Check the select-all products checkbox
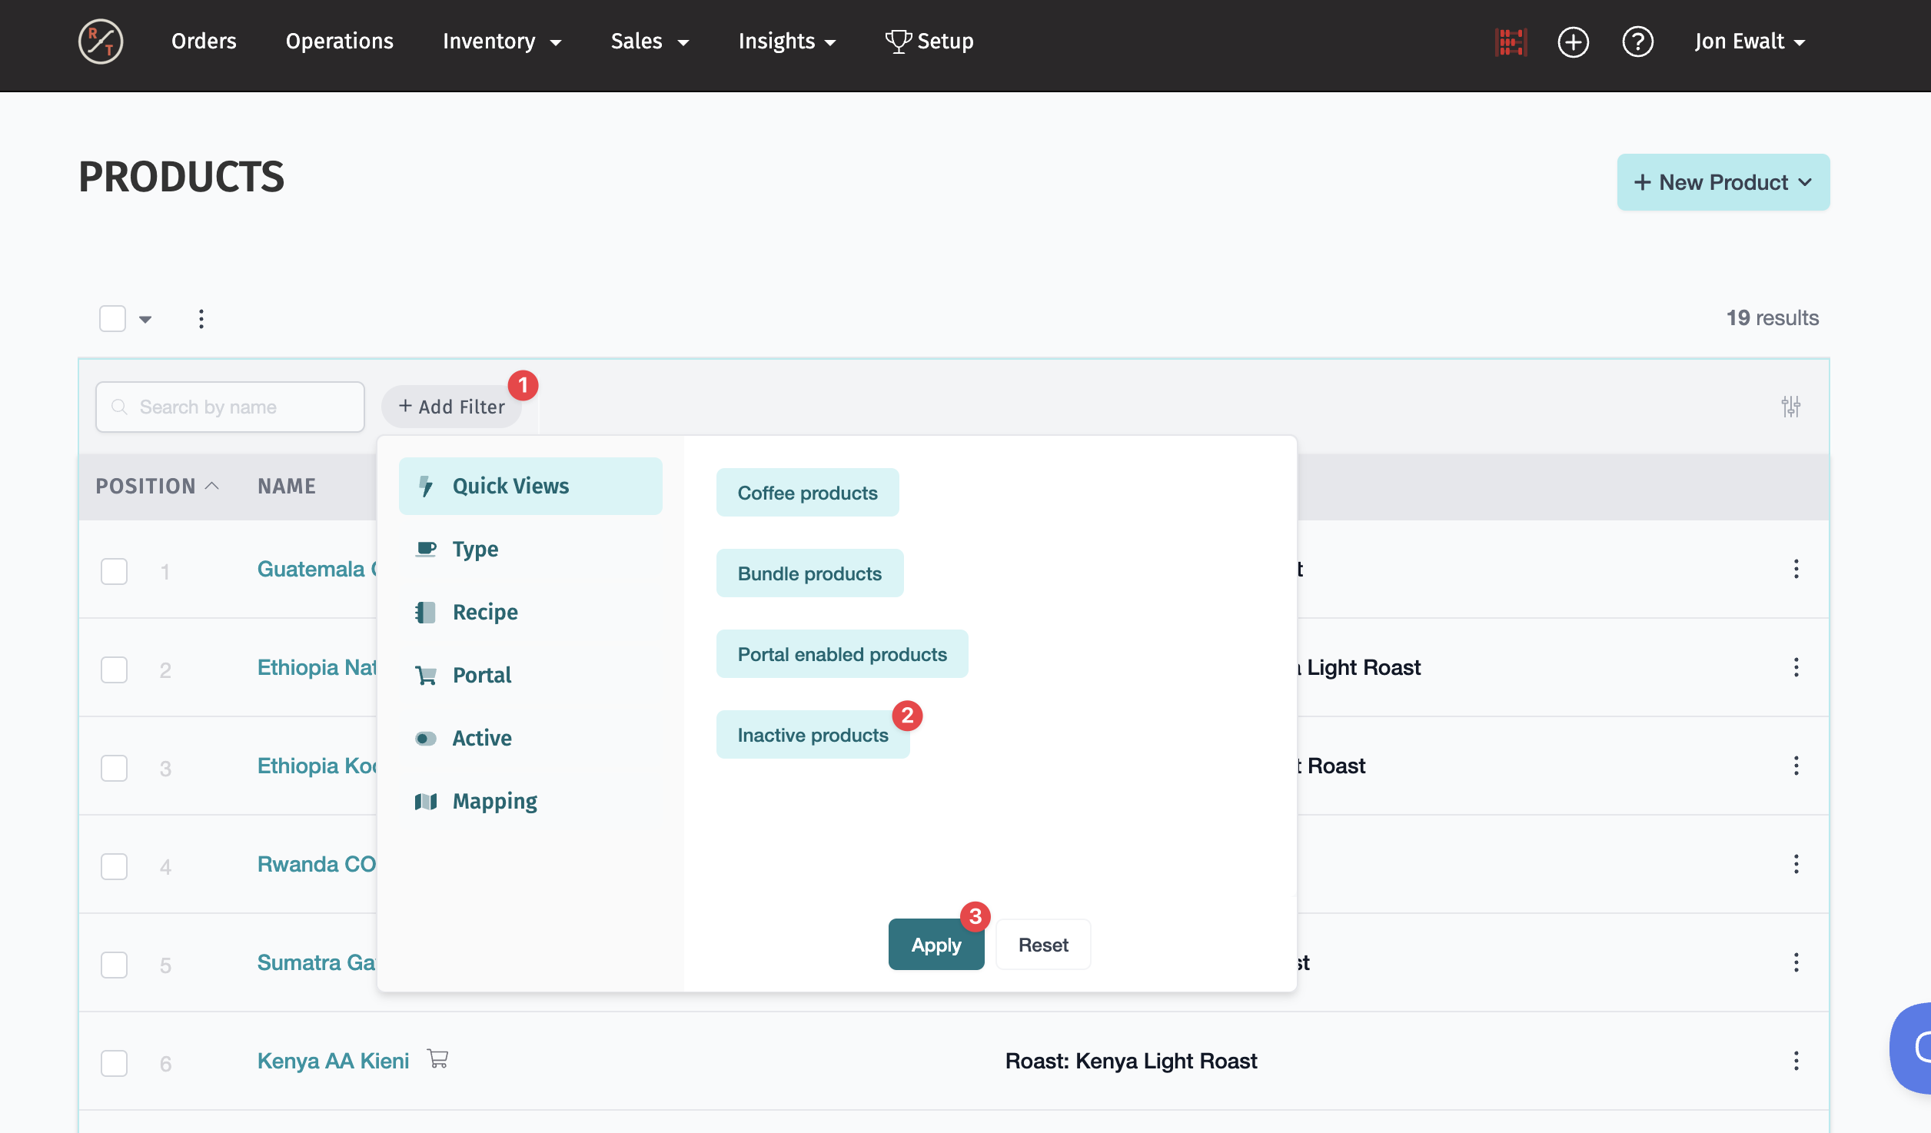This screenshot has width=1931, height=1133. pos(113,318)
